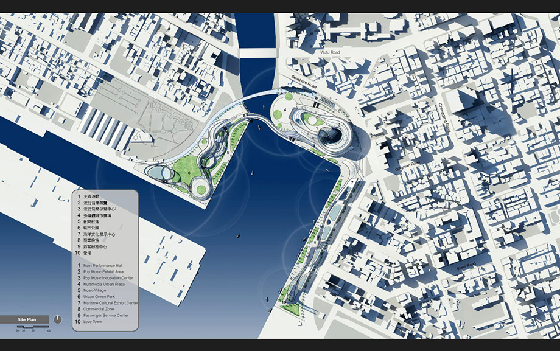Click the 'Siwei Road' street label

(x=466, y=266)
